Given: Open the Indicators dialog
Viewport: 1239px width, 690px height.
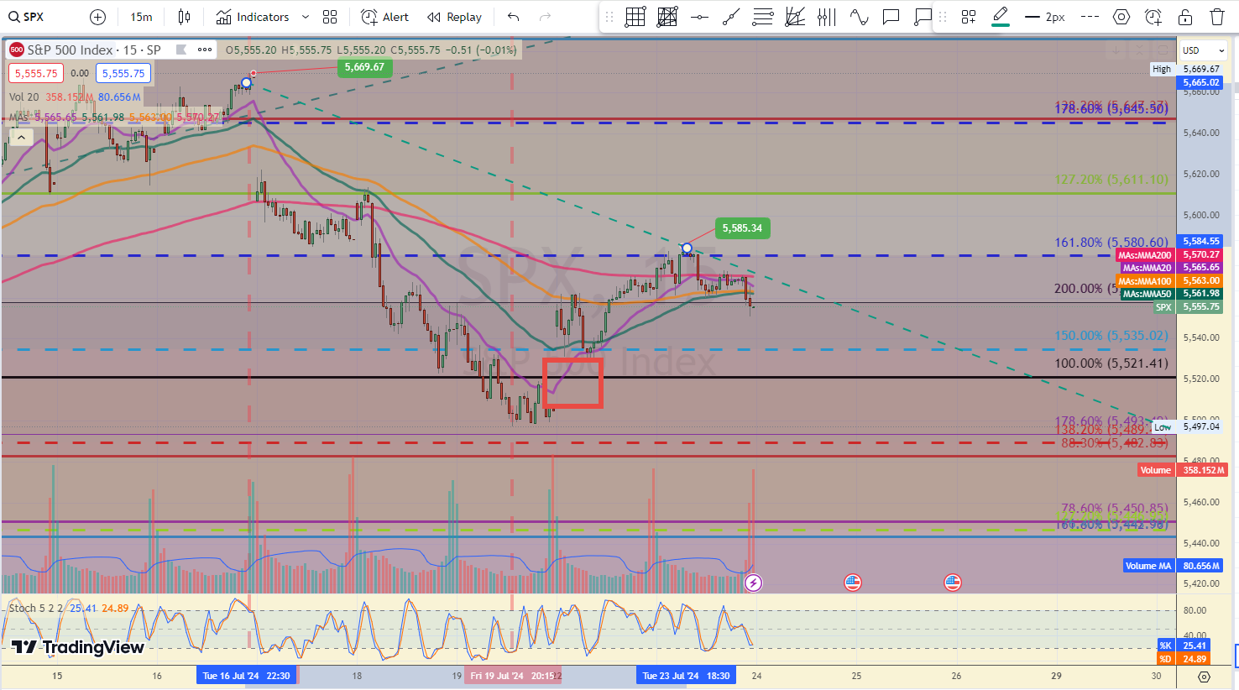Looking at the screenshot, I should pyautogui.click(x=252, y=17).
